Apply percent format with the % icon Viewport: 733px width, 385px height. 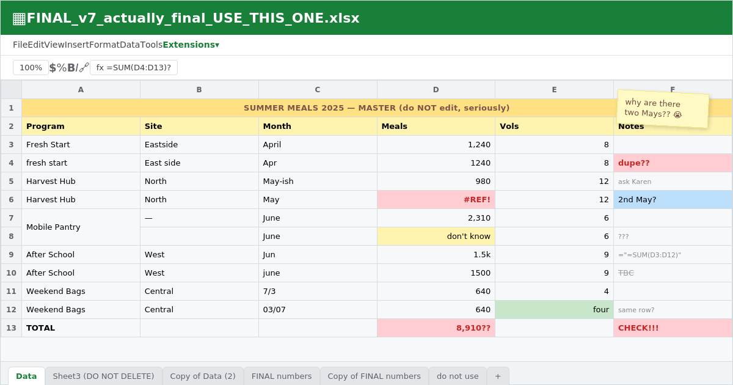(x=62, y=68)
